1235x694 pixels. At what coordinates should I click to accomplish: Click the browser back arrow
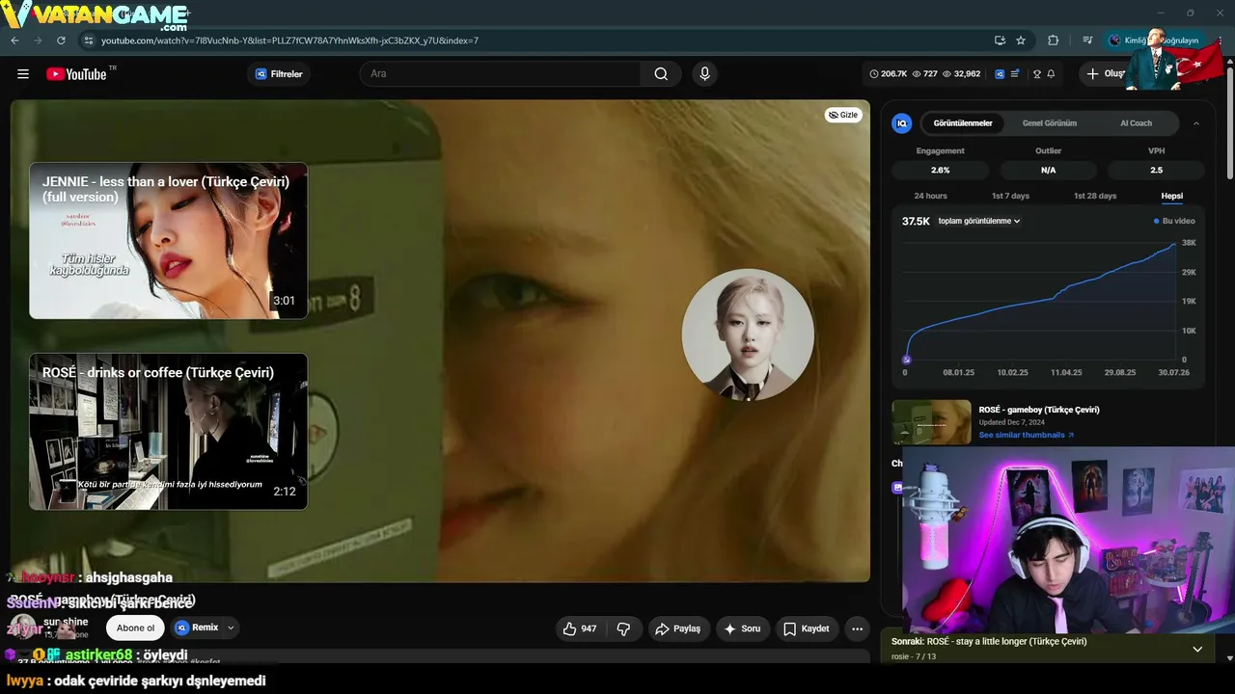tap(14, 40)
